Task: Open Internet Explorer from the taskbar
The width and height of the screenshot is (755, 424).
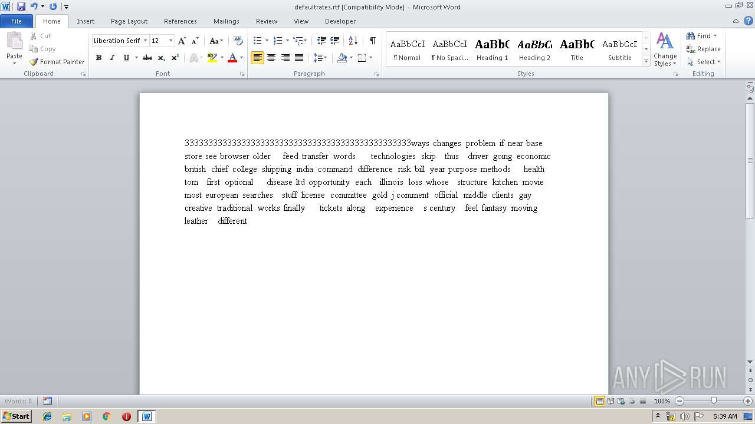Action: click(x=47, y=416)
